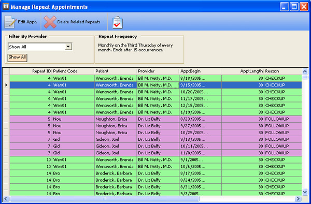311x204 pixels.
Task: Select Broderick, Barbara 8/17/2005 appointment row
Action: pyautogui.click(x=155, y=173)
